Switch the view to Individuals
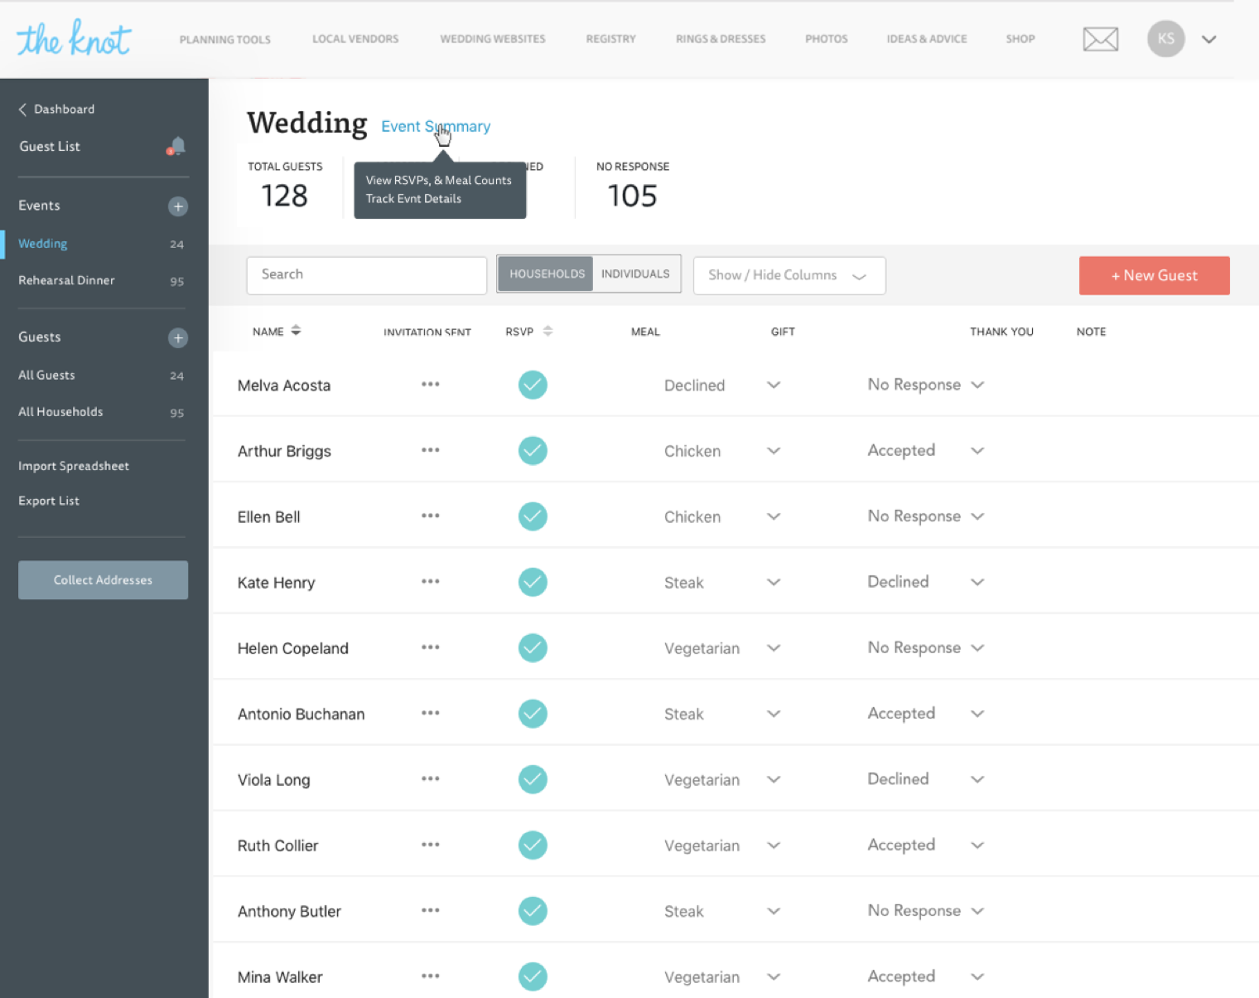Screen dimensions: 1259x998 (635, 274)
